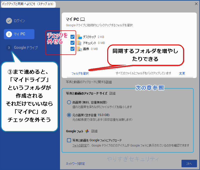Open ネットワーク設定 link
The width and height of the screenshot is (200, 170).
point(75,164)
